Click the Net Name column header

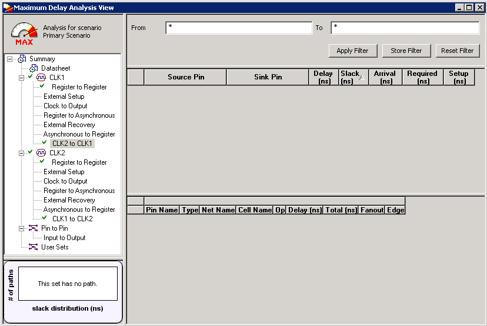pyautogui.click(x=218, y=210)
